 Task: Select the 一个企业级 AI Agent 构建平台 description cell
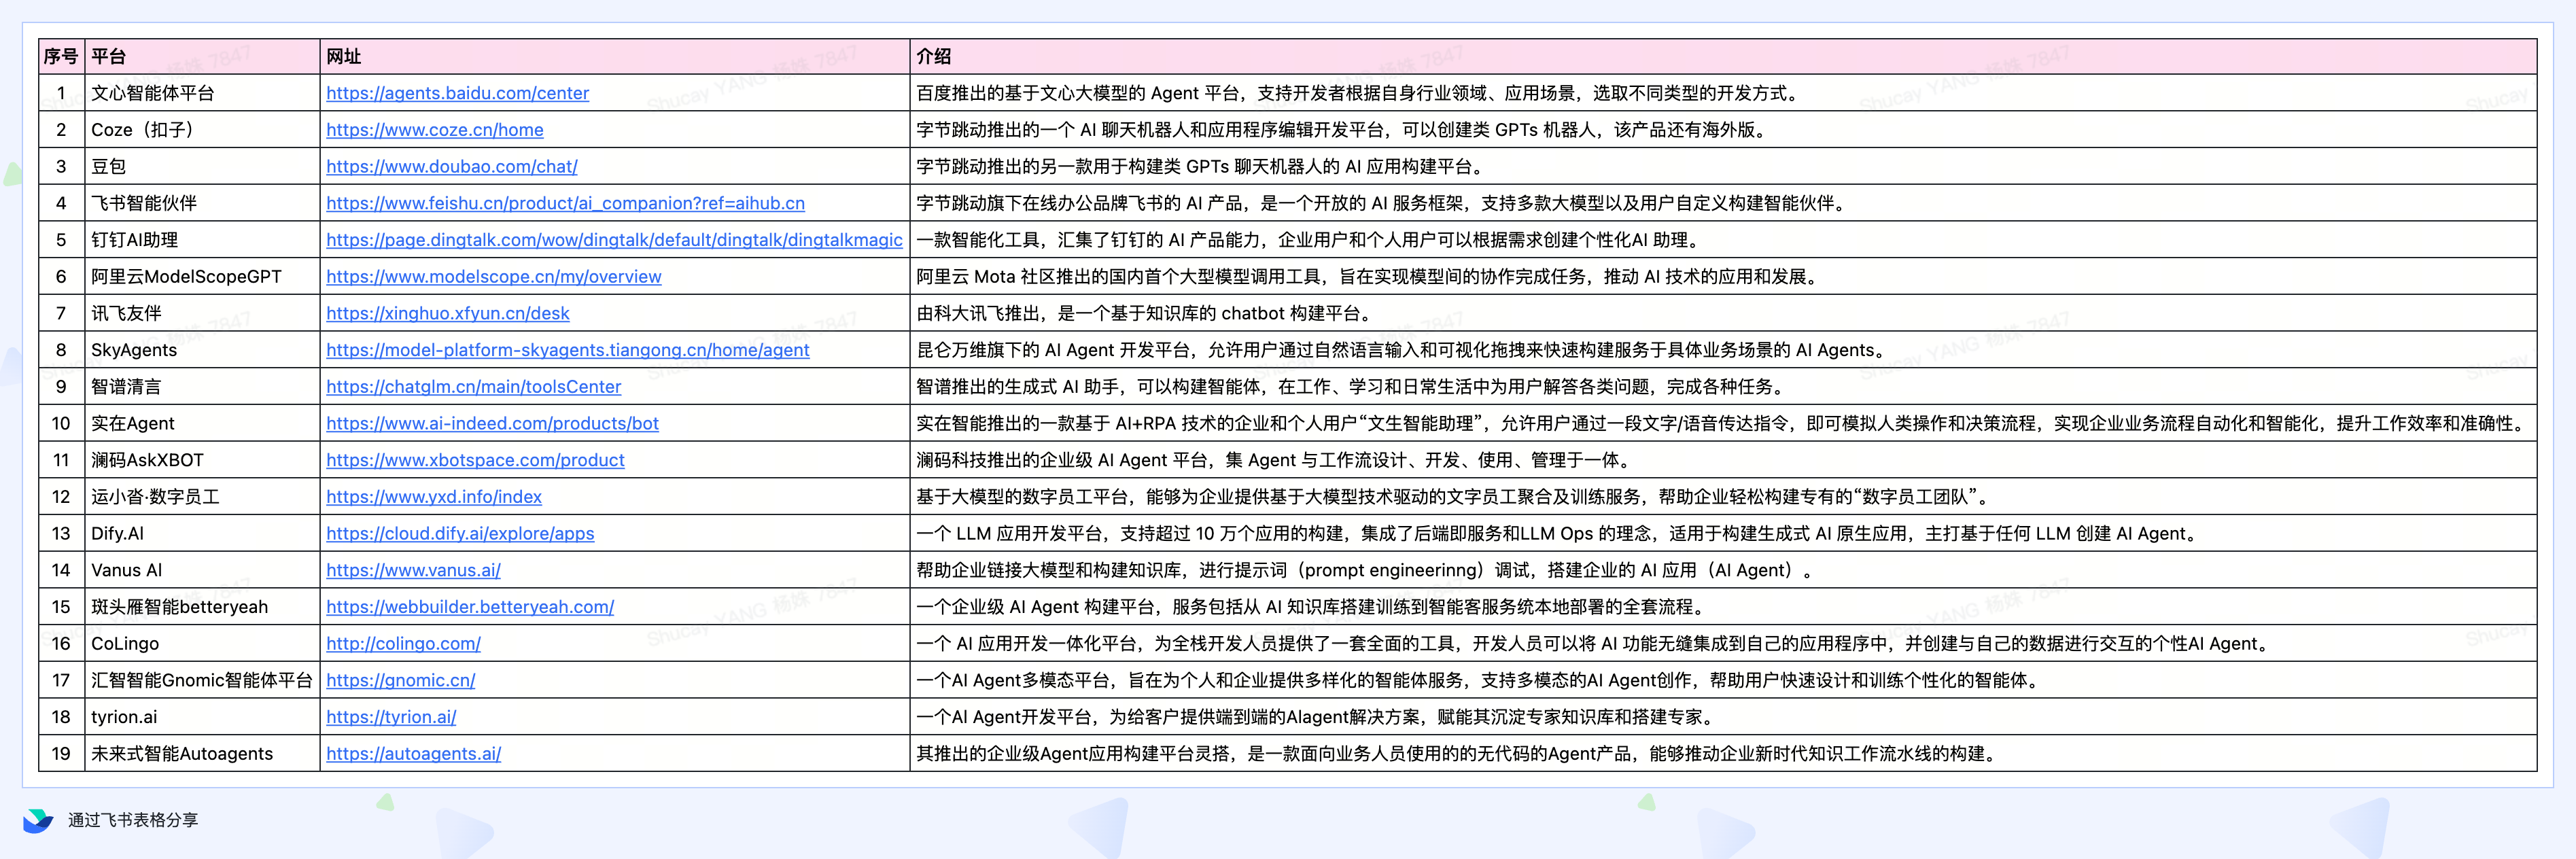(x=1724, y=607)
